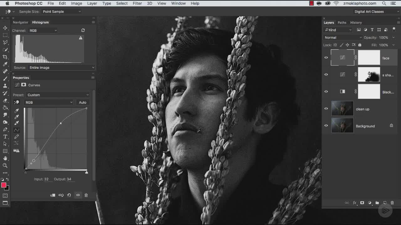The width and height of the screenshot is (401, 225).
Task: Select the Clone Stamp tool
Action: (x=5, y=86)
